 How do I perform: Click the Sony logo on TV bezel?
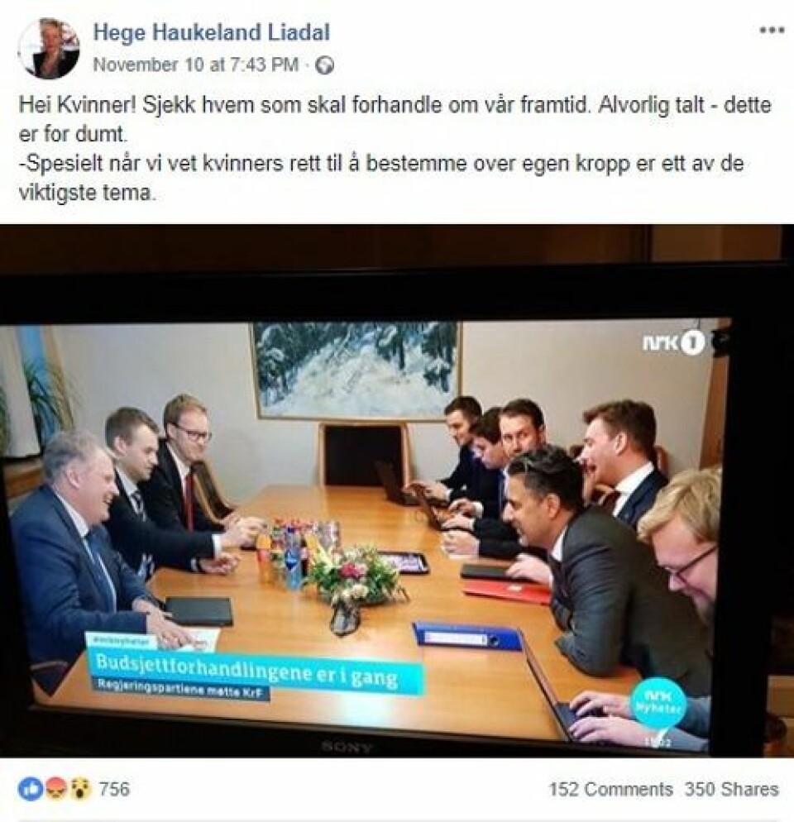(x=346, y=747)
